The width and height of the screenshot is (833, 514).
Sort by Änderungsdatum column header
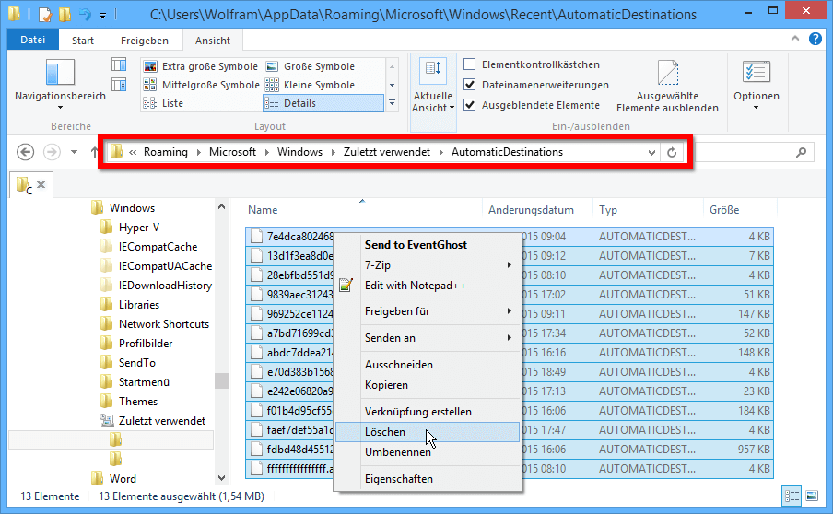coord(537,210)
